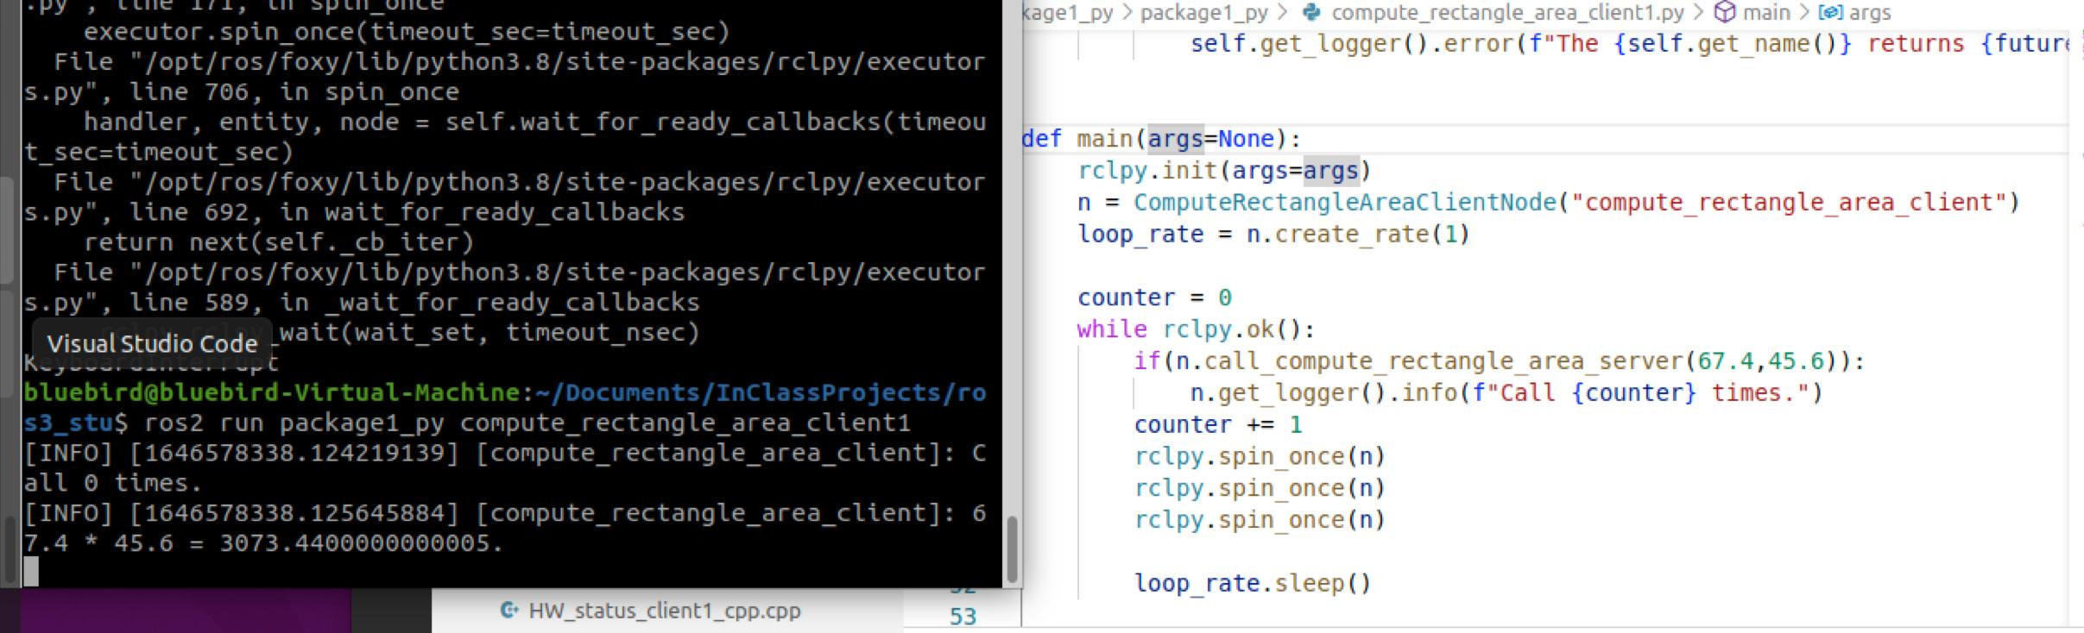Click the terminal prompt bluebird@bluebird-Virtual-Machine
Viewport: 2084px width, 633px height.
pos(272,392)
